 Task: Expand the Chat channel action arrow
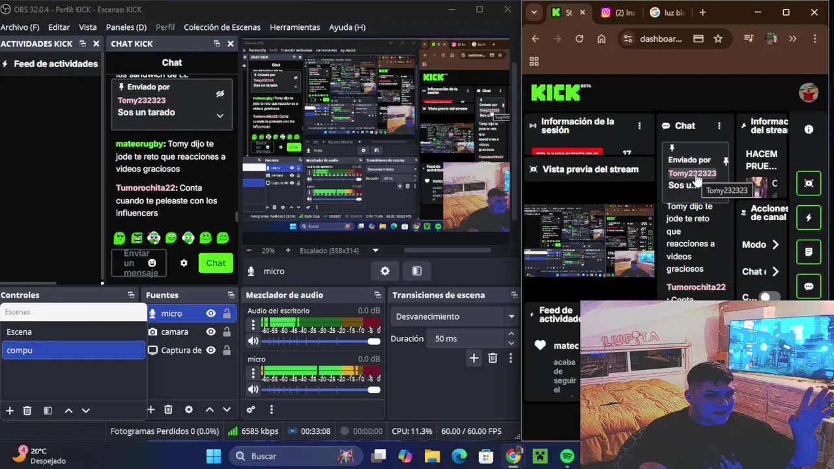pos(775,272)
